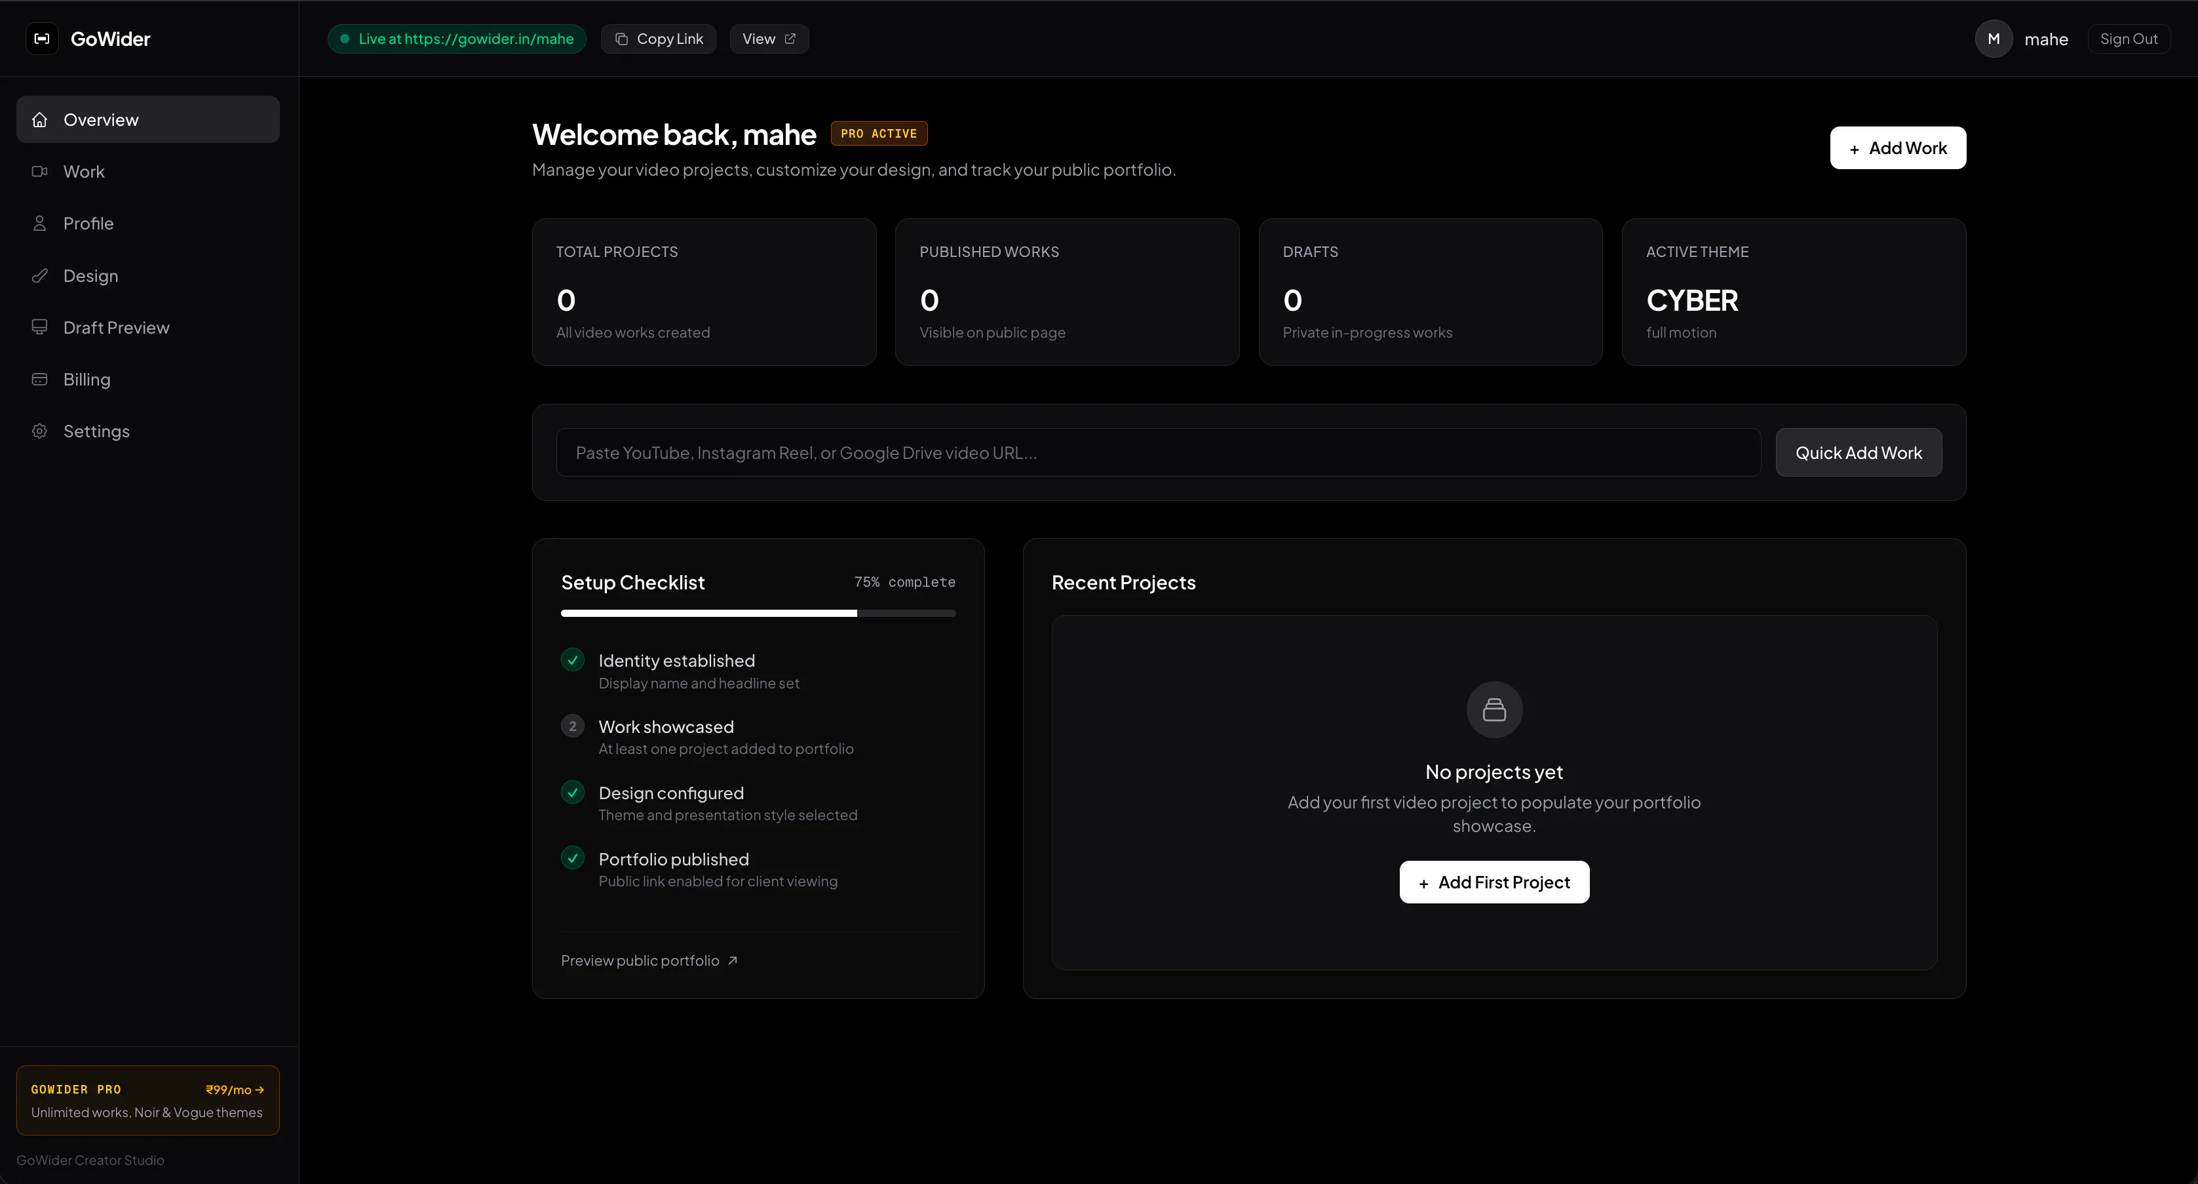Click the Copy Link button
Viewport: 2198px width, 1184px height.
point(658,39)
